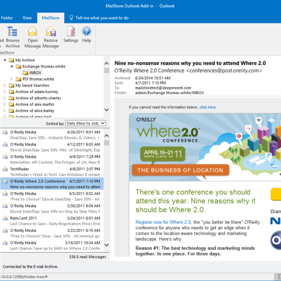Open O'Reilly Media 4/9/2011 newsletter

pos(52,160)
